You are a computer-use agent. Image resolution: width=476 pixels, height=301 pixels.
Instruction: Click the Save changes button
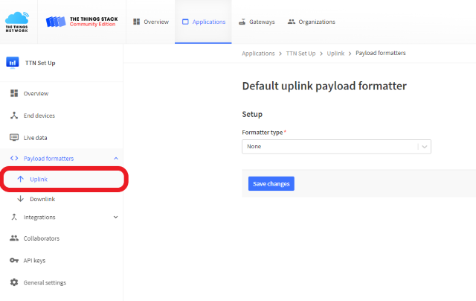coord(271,183)
